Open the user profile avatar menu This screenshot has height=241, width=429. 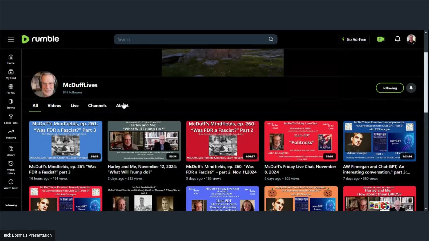tap(411, 39)
